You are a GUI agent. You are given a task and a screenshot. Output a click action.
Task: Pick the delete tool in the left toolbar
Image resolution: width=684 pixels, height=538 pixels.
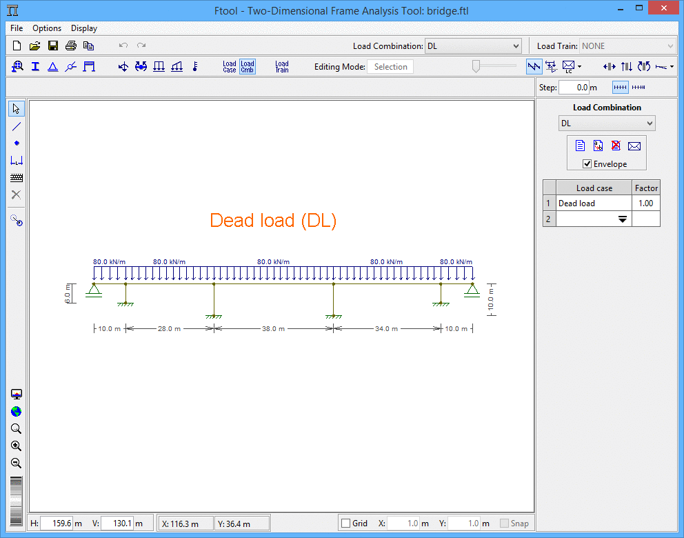click(x=15, y=195)
